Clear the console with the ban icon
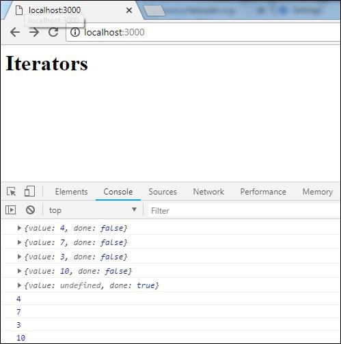The image size is (341, 344). point(30,210)
